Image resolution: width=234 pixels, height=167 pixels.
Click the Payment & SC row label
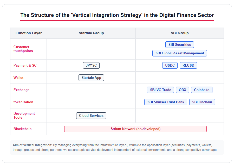pyautogui.click(x=25, y=65)
